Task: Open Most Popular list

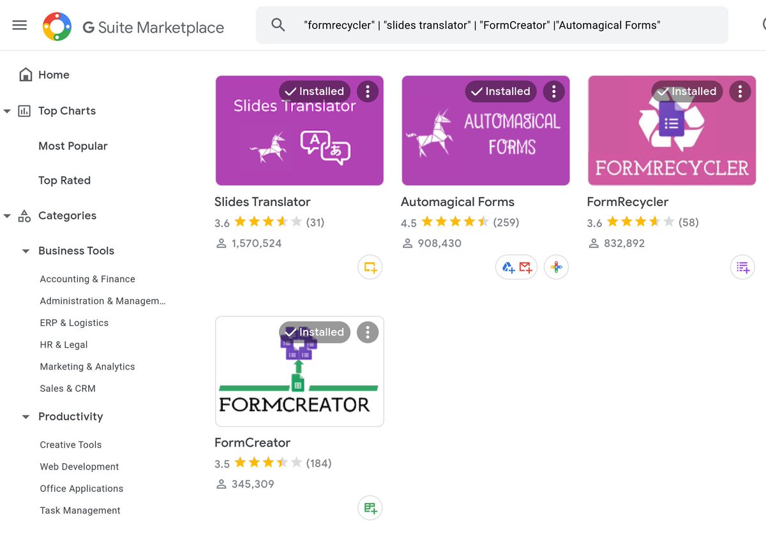Action: click(73, 145)
